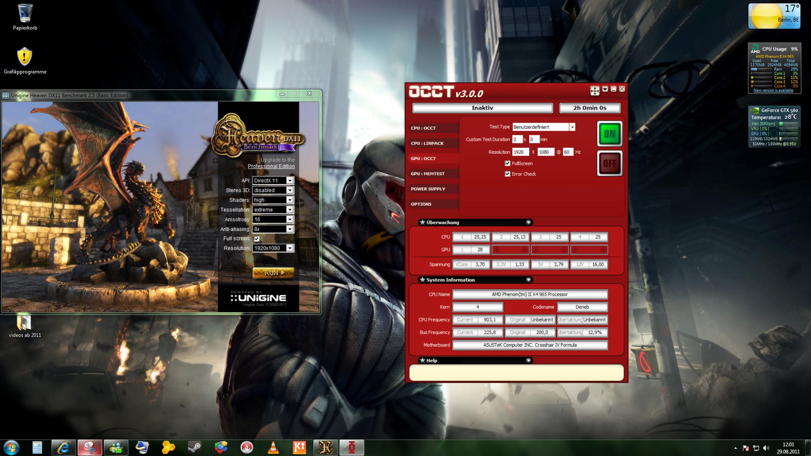Toggle the FullScreen checkbox in OCCT
The width and height of the screenshot is (811, 456).
point(508,164)
